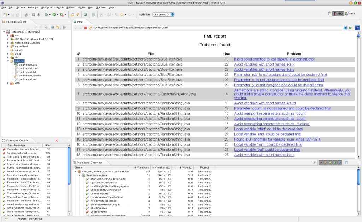The width and height of the screenshot is (362, 222).
Task: Click the Refresh icon in PMD browser
Action: 90,28
